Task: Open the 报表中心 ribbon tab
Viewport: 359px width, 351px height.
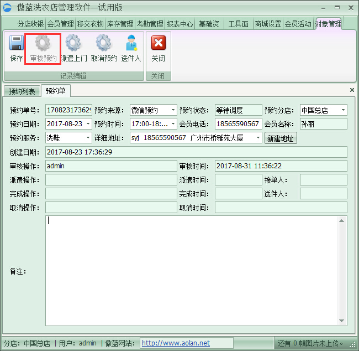Action: (x=179, y=24)
